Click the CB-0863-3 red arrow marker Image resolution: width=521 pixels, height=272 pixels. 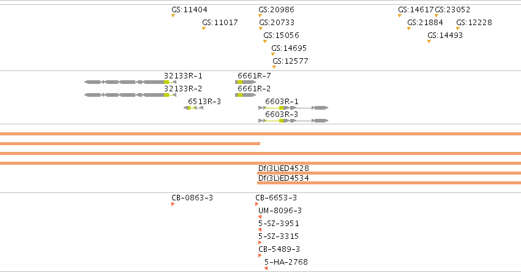tap(173, 204)
